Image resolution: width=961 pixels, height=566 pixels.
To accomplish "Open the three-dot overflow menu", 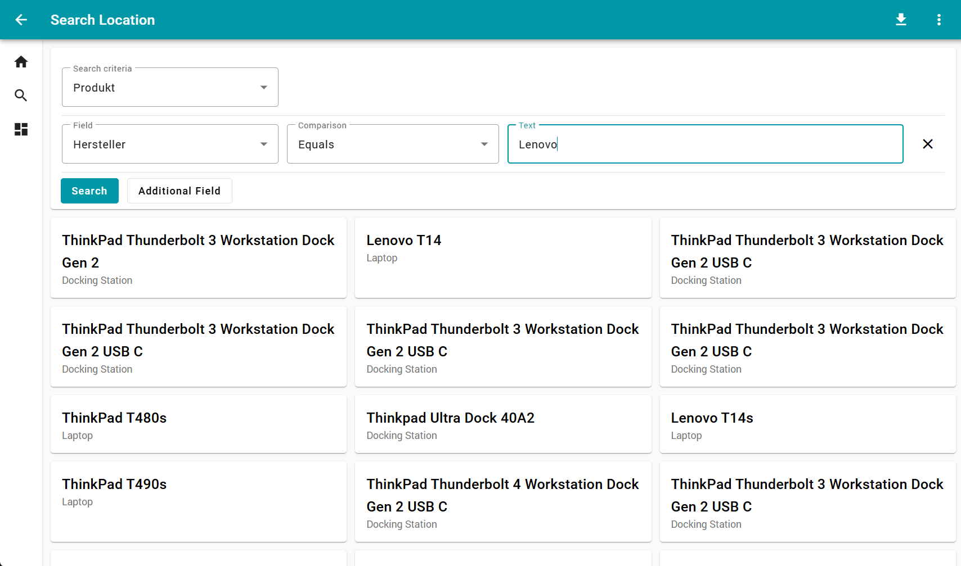I will click(x=938, y=20).
